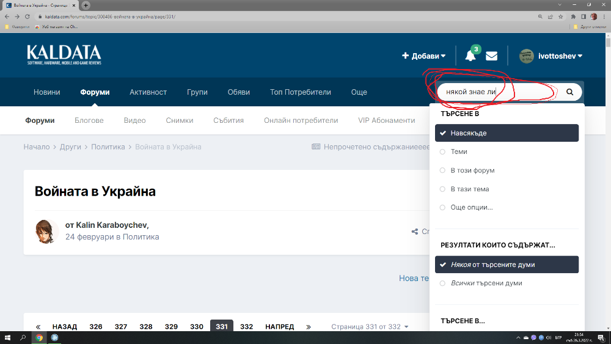Open the messages envelope icon
The image size is (611, 344).
pyautogui.click(x=491, y=56)
